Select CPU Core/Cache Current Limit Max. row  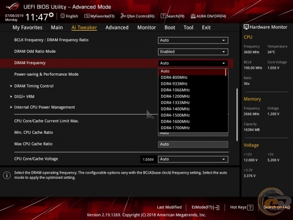point(47,121)
